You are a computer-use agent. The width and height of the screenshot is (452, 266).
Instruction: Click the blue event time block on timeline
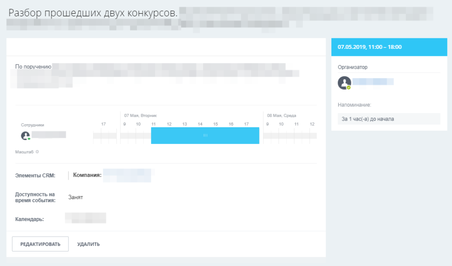point(205,136)
